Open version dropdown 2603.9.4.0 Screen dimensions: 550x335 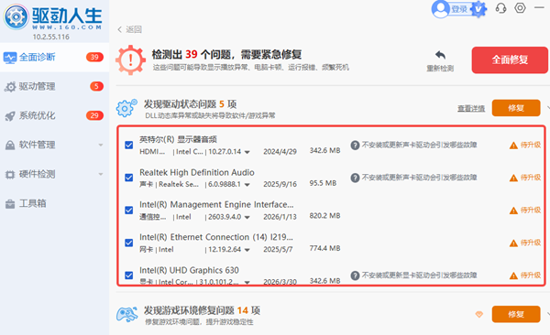(x=247, y=217)
